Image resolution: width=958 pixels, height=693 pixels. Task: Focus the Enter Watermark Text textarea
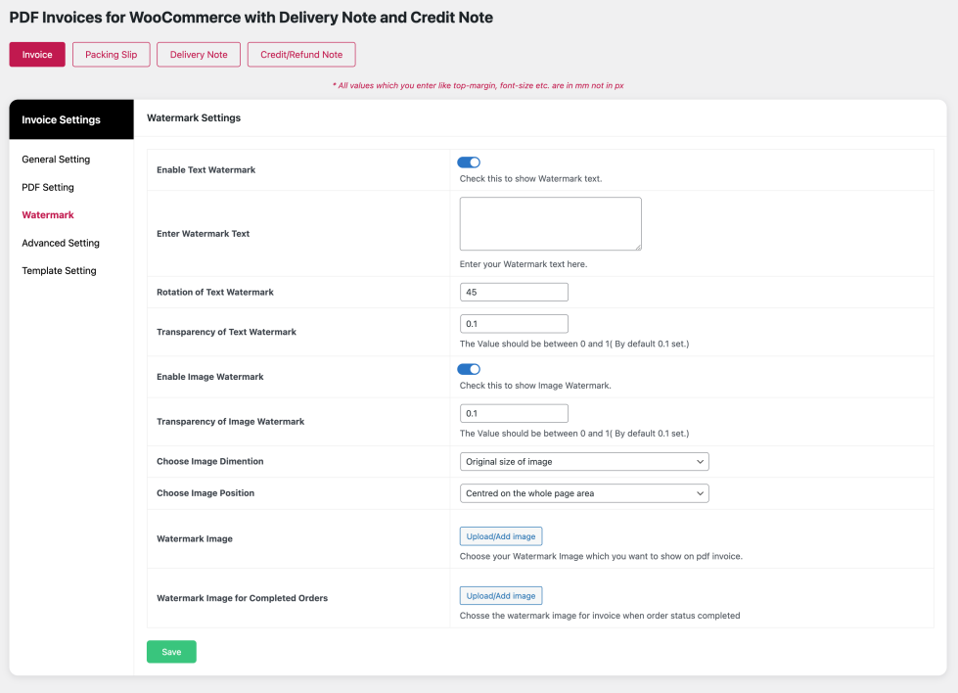coord(550,223)
